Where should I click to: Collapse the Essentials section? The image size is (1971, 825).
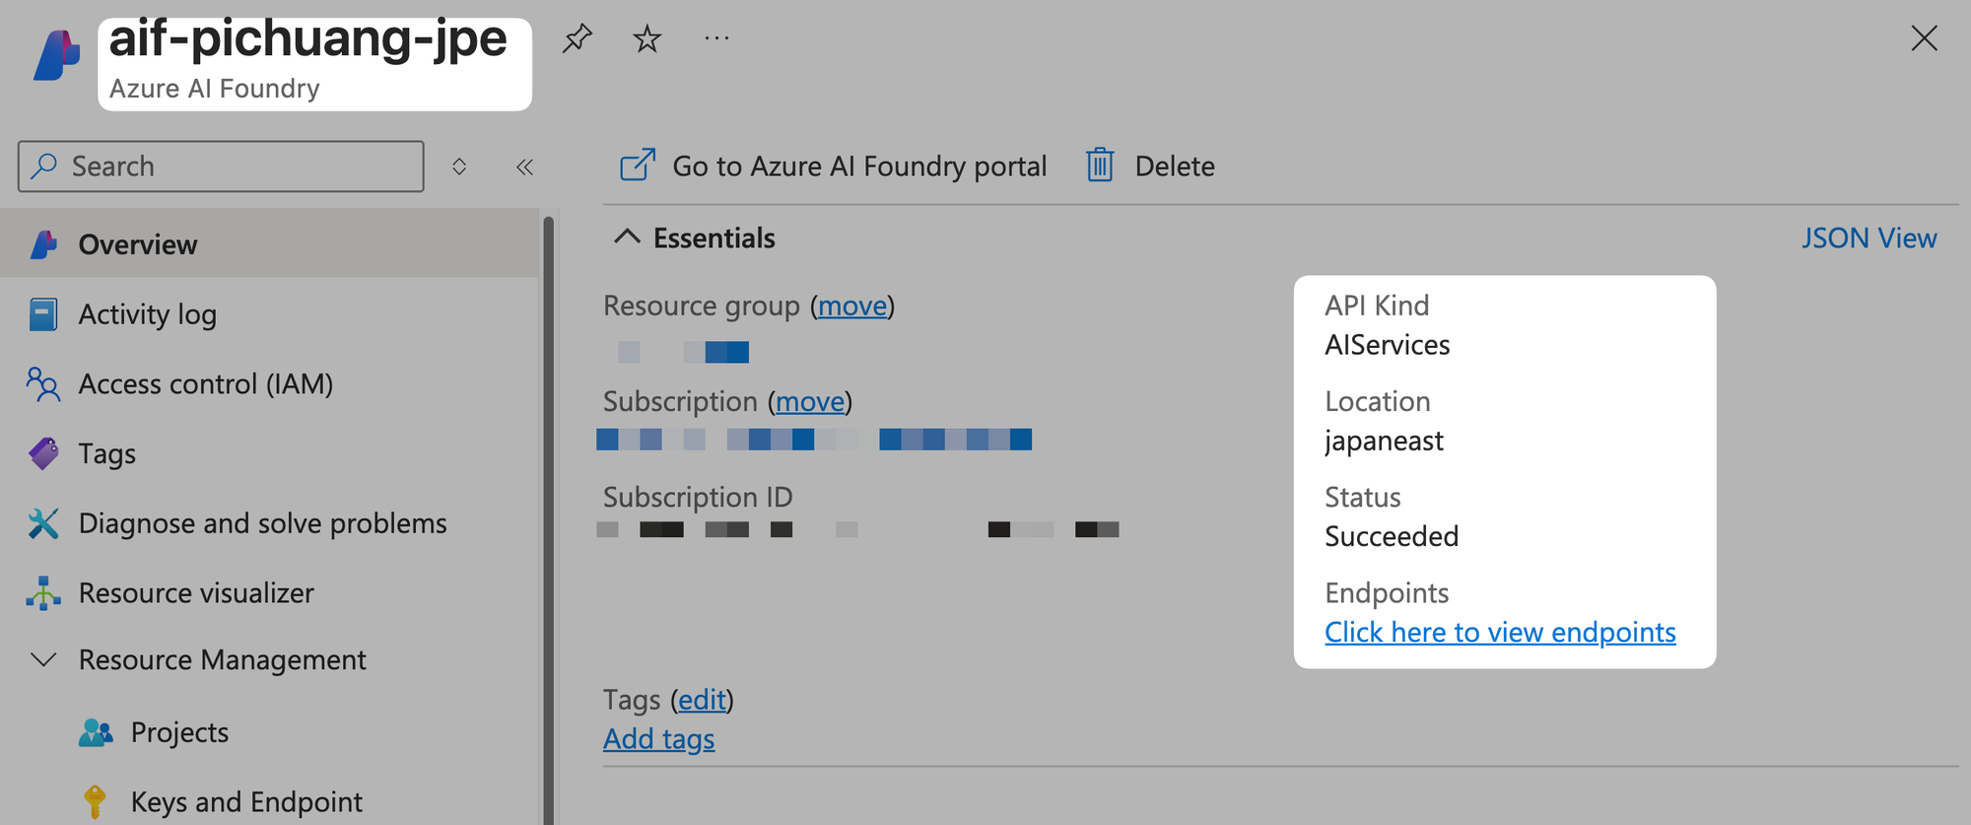coord(627,237)
